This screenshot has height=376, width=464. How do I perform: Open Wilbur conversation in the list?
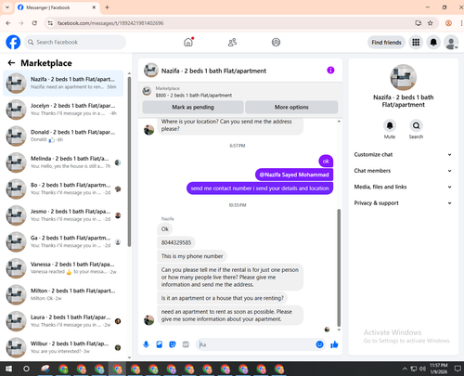click(x=63, y=347)
